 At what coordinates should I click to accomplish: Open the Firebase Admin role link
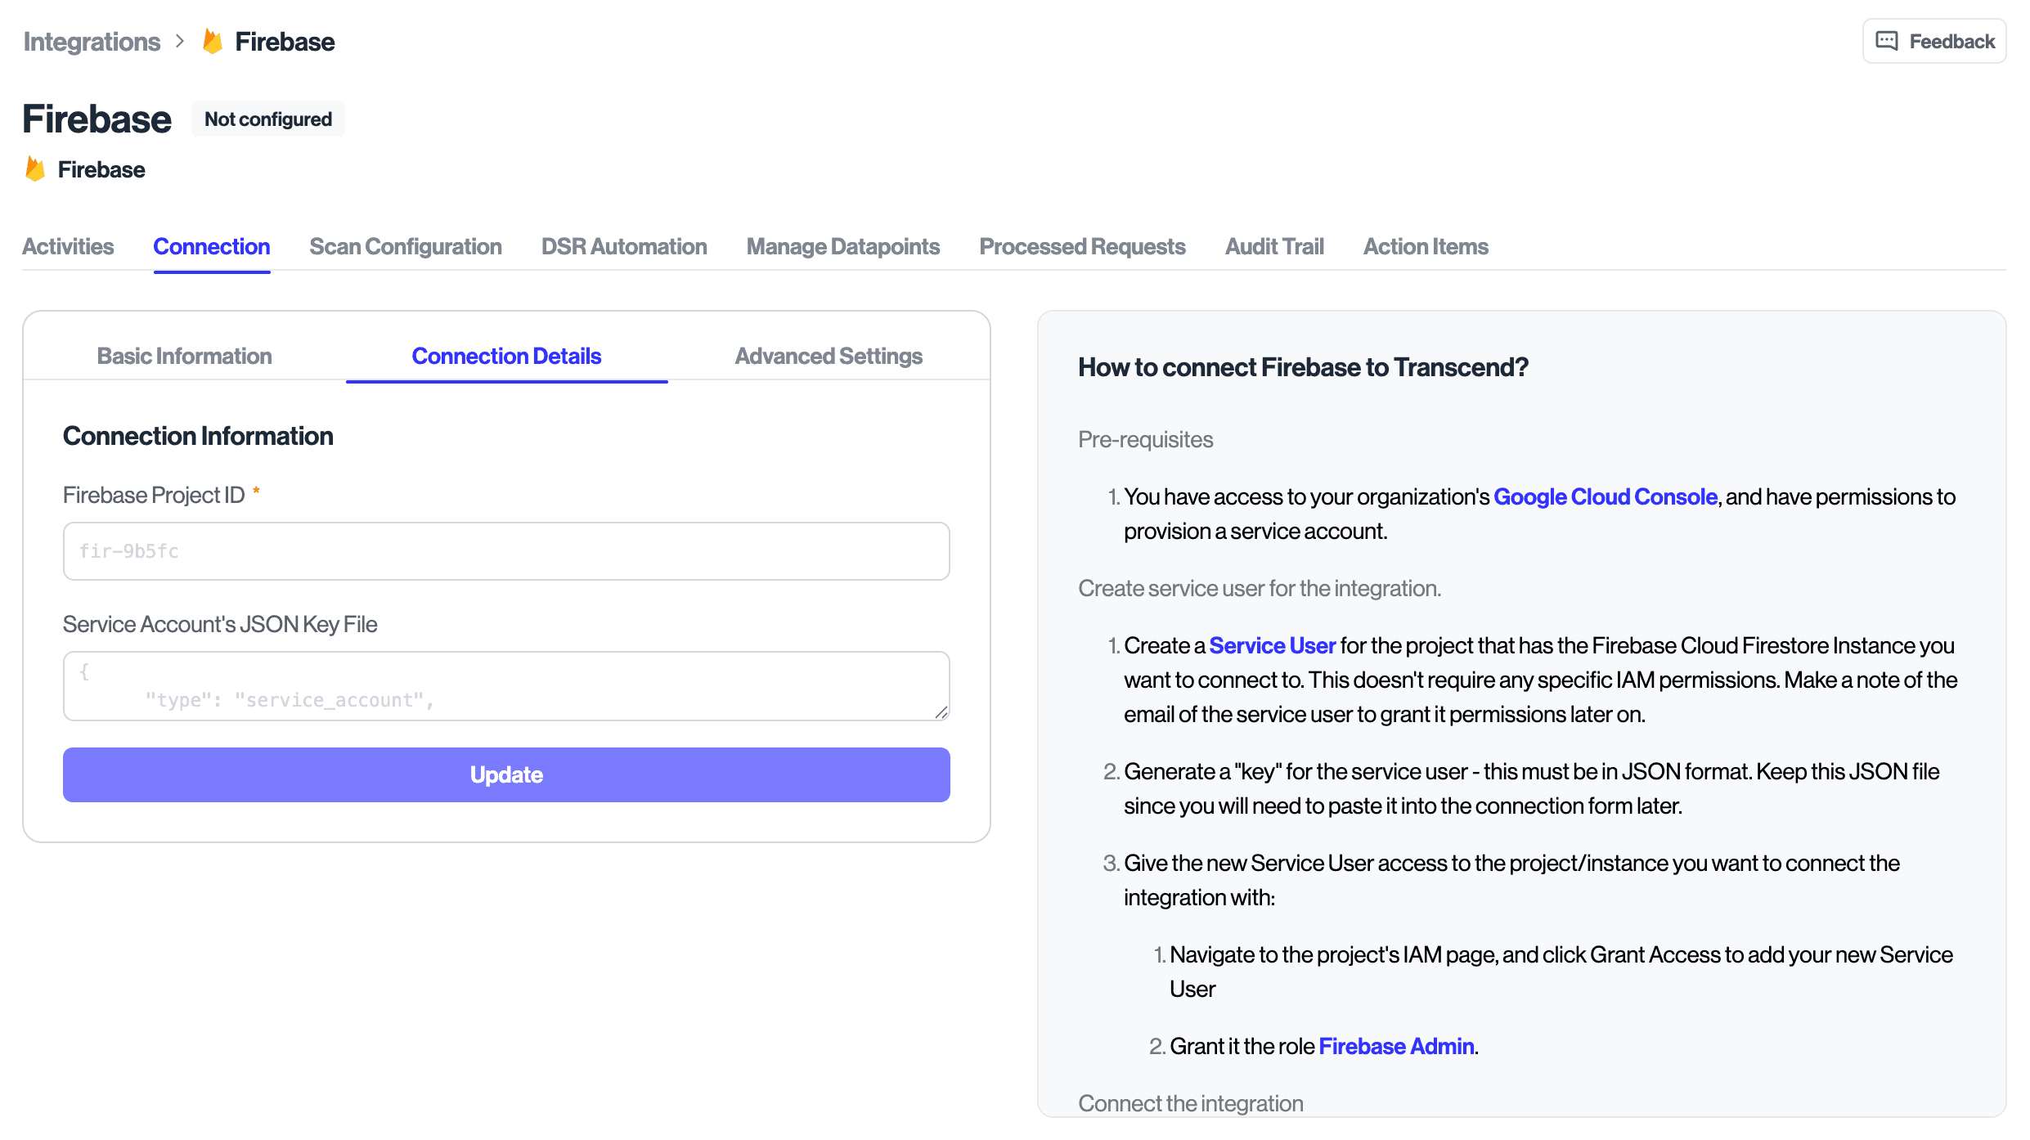click(x=1395, y=1046)
